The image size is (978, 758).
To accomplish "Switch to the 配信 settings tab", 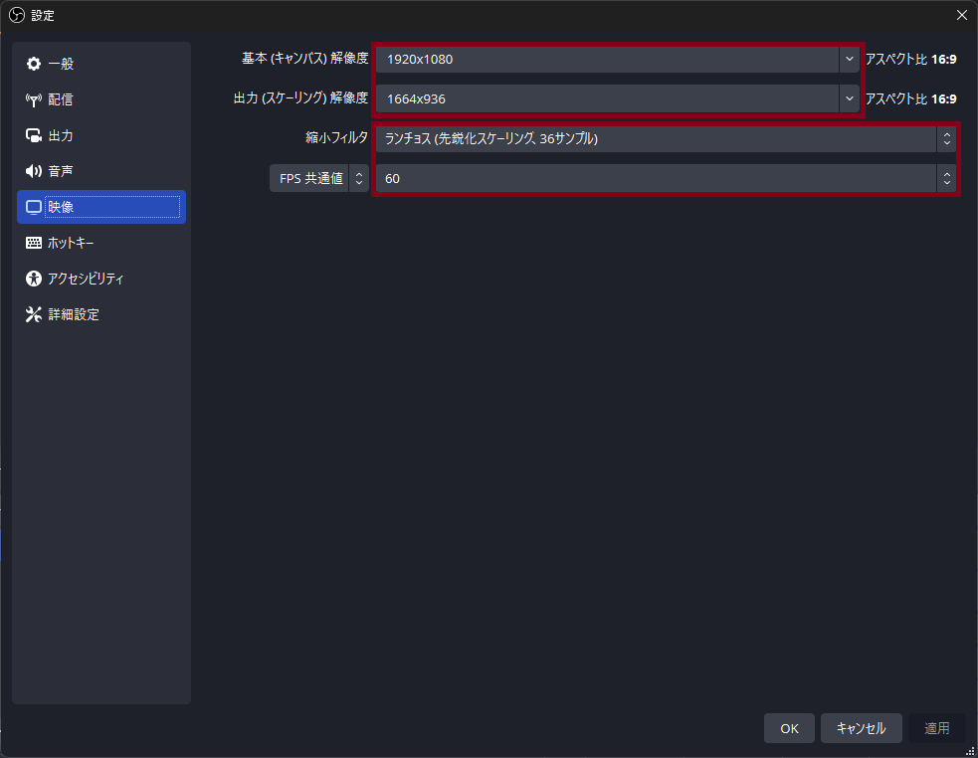I will 61,99.
